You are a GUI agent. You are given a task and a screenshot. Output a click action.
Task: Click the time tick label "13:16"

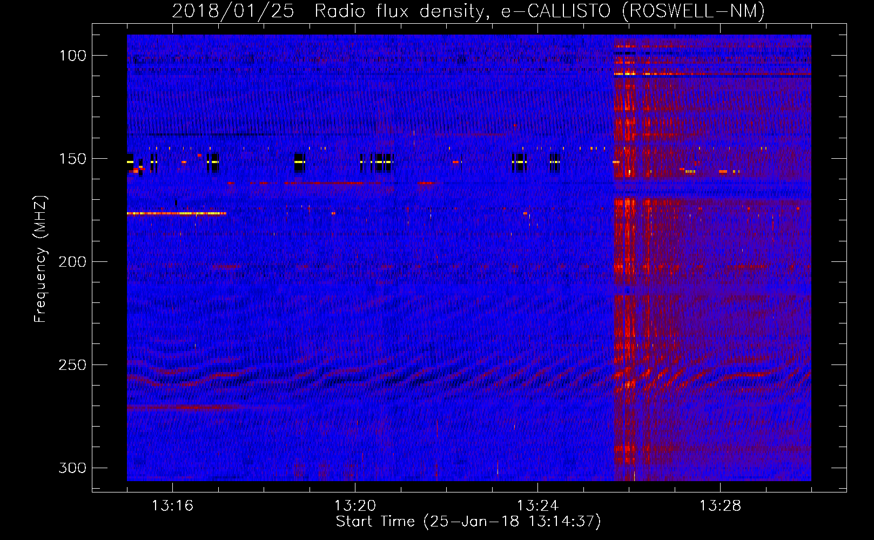pos(172,505)
